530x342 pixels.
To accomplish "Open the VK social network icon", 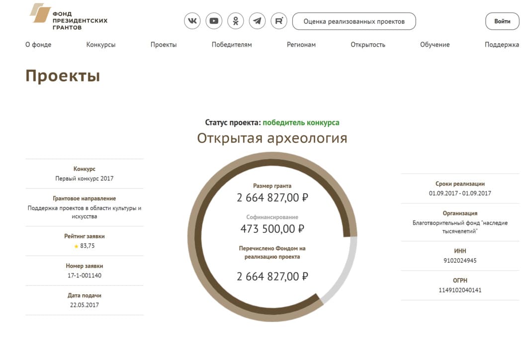I will pyautogui.click(x=192, y=21).
